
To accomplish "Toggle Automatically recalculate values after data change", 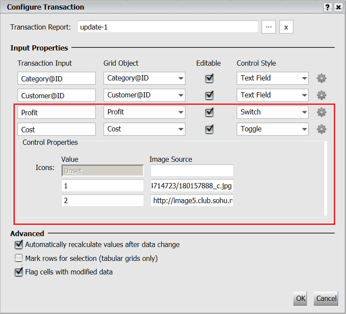I will [19, 244].
